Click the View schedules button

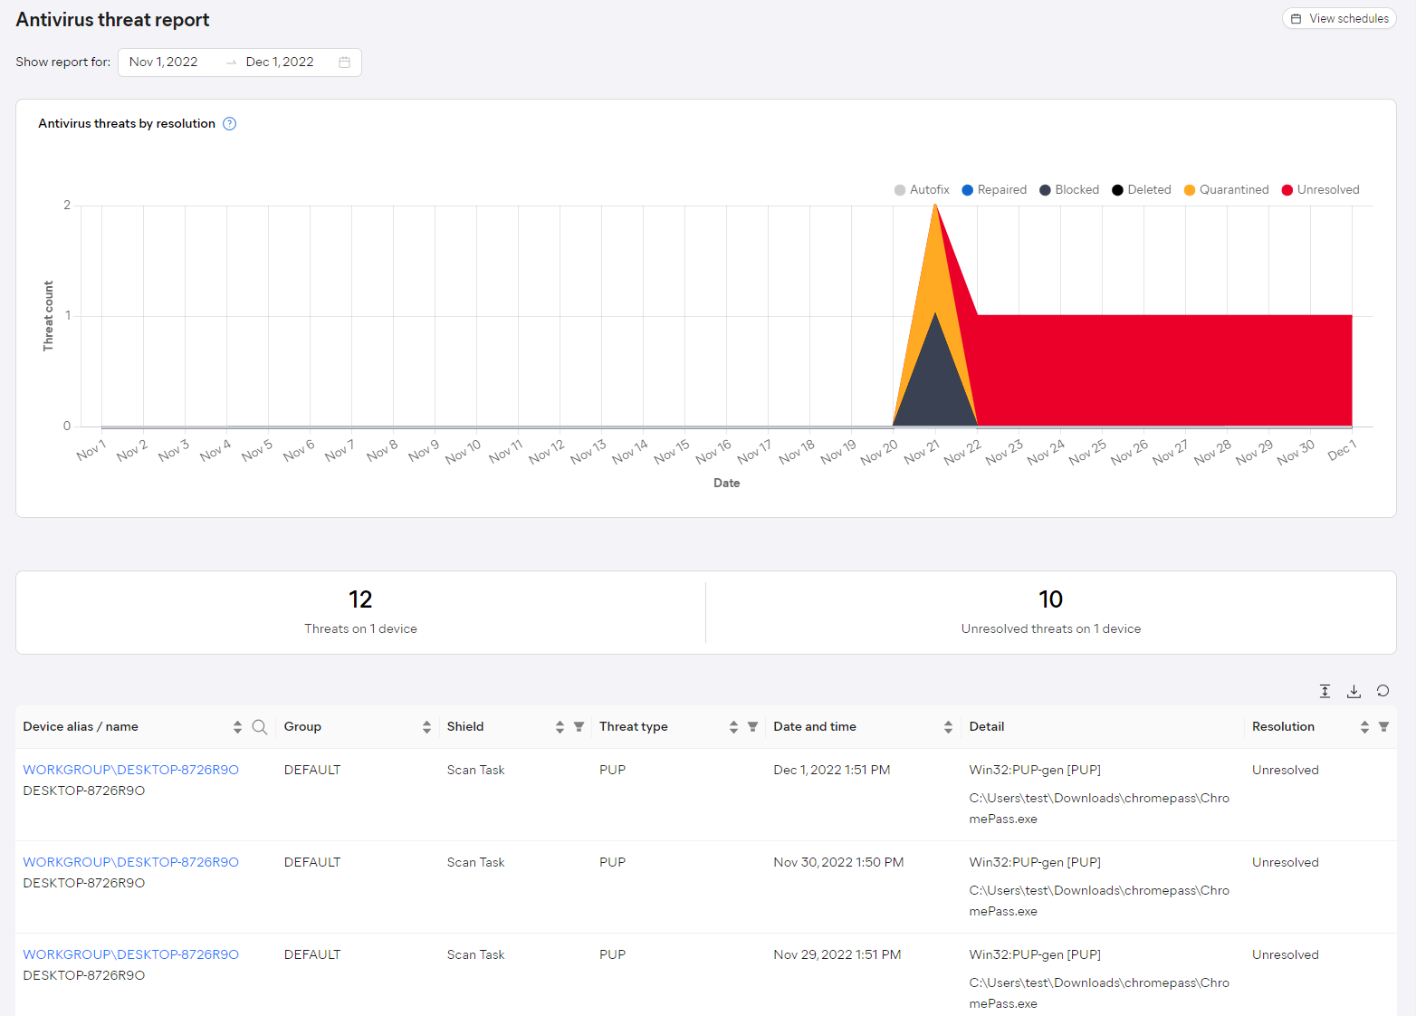coord(1339,19)
